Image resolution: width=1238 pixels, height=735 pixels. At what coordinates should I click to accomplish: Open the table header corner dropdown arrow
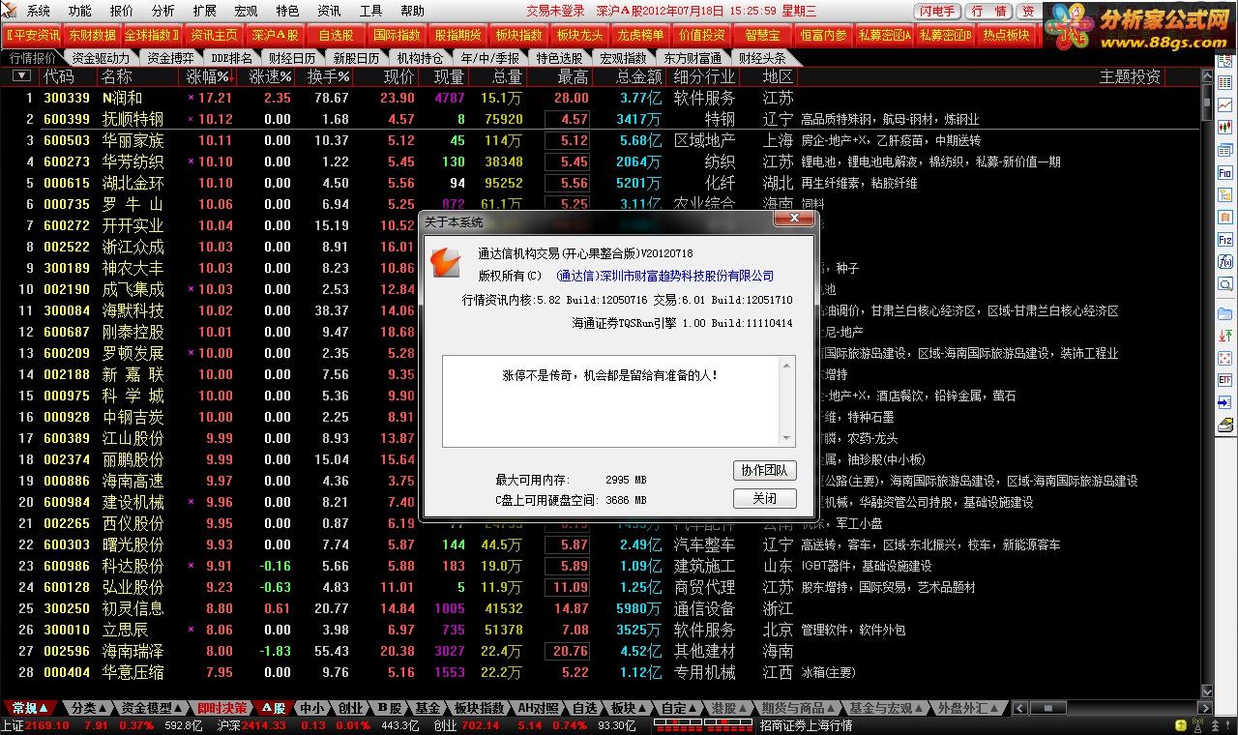20,76
